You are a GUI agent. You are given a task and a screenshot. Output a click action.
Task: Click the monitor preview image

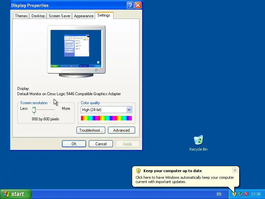(x=77, y=52)
